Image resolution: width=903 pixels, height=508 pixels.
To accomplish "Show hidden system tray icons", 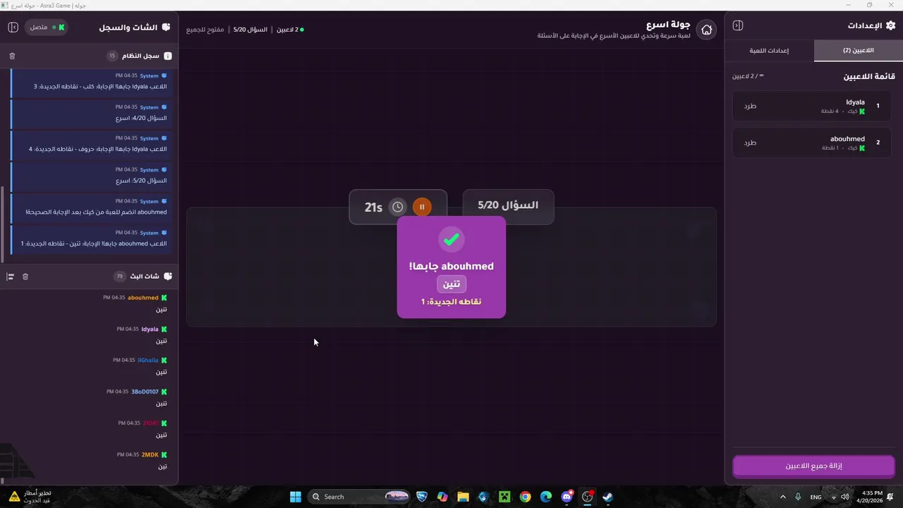I will pos(782,497).
